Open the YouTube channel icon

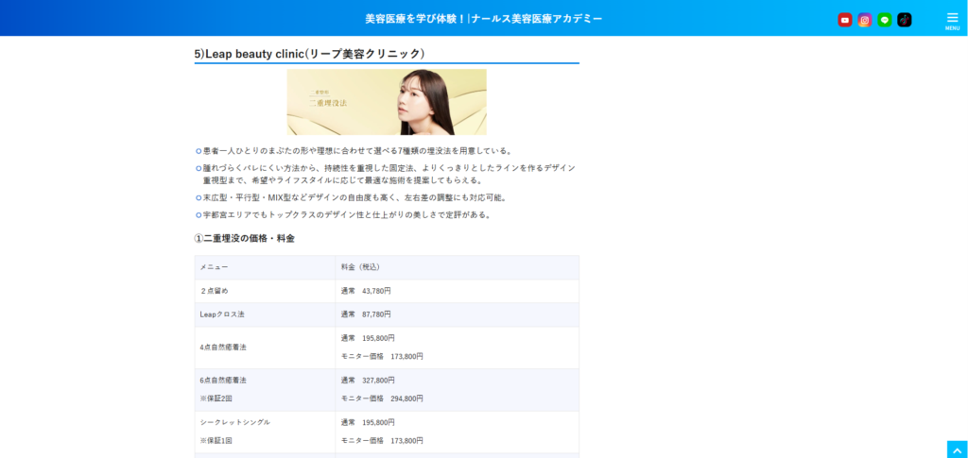[845, 20]
